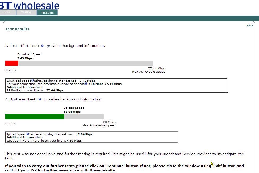Click the grey portion of download bar
259x173 pixels.
pos(86,63)
